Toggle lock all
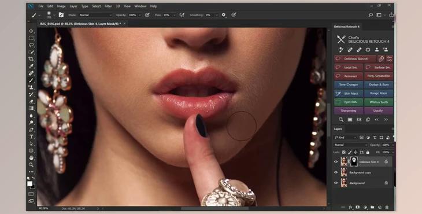422x214 pixels. [x=368, y=152]
